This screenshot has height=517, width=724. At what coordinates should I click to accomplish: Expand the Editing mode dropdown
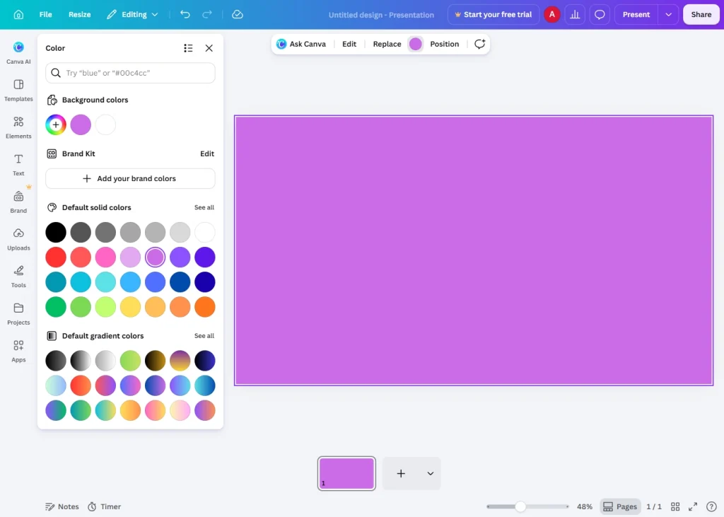132,14
